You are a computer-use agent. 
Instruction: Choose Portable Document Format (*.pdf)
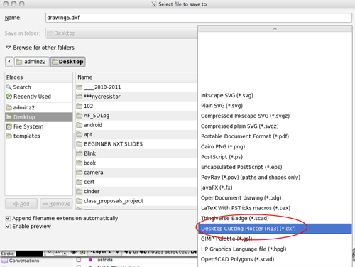[x=275, y=136]
